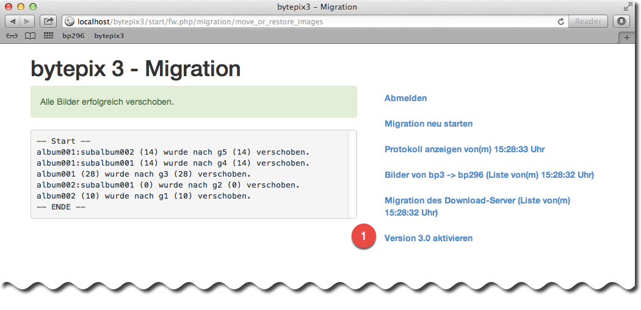
Task: Close the window with the red button
Action: pos(8,7)
